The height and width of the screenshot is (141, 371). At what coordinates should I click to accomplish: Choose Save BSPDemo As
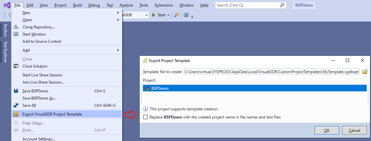click(x=67, y=98)
